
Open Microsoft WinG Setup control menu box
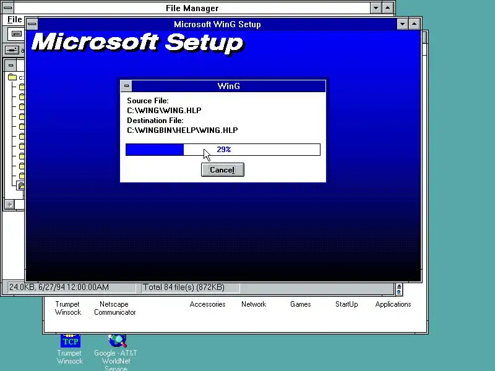(32, 24)
